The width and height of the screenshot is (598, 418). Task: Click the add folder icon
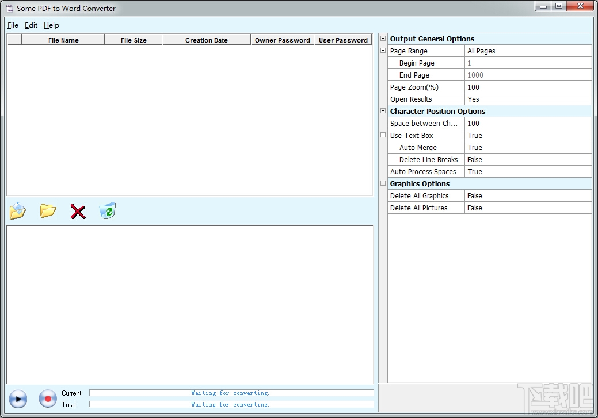point(48,210)
